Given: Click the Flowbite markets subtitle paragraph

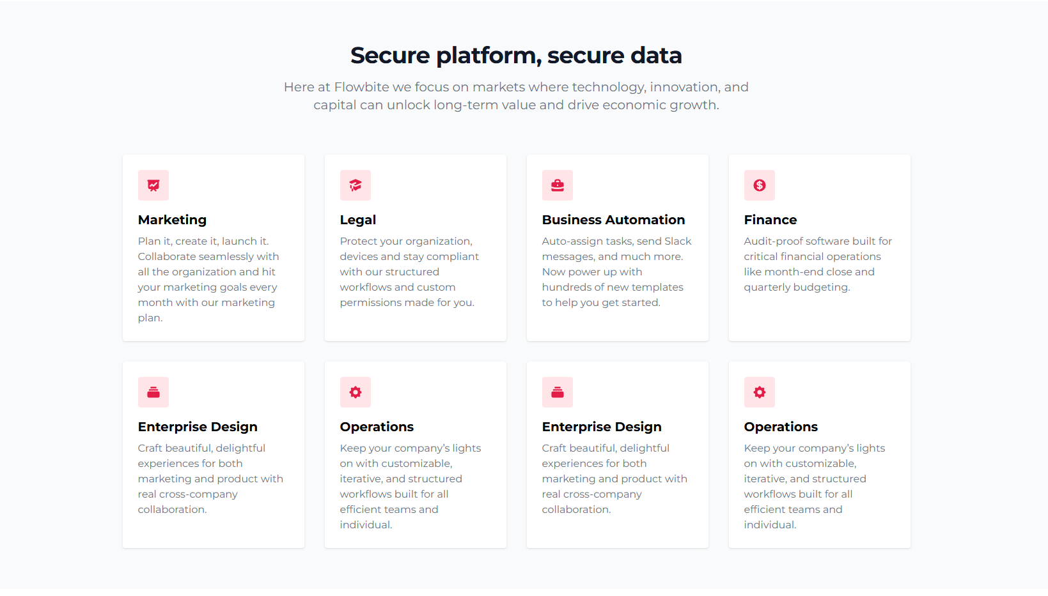Looking at the screenshot, I should [516, 96].
